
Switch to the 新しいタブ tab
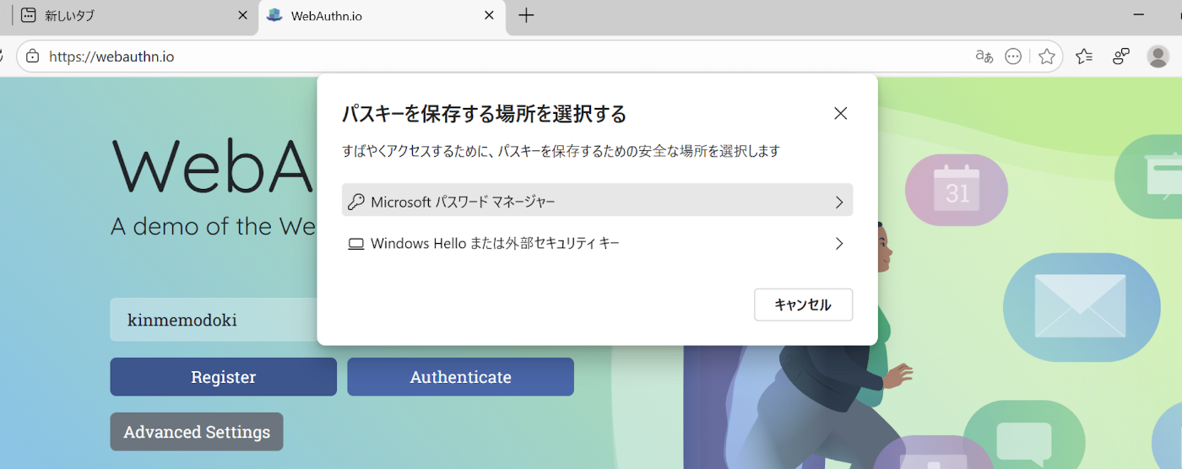click(127, 16)
